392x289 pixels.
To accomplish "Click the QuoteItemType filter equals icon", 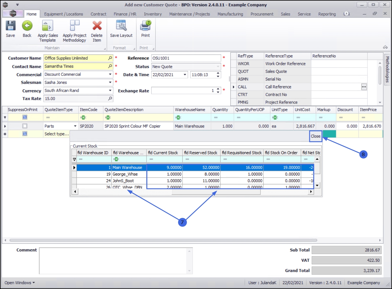I will [48, 118].
